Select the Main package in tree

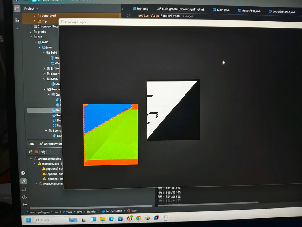(52, 79)
